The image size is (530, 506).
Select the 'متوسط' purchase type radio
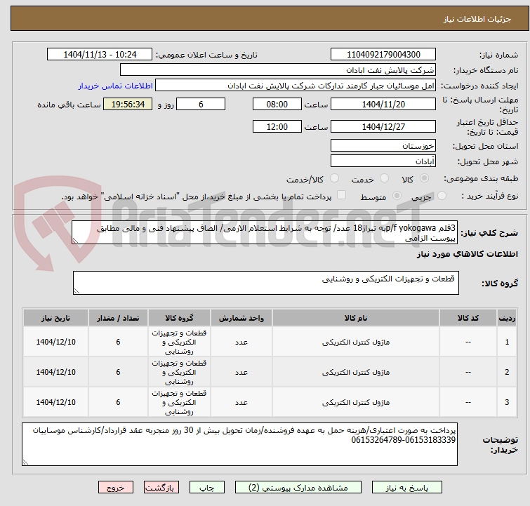coord(397,195)
